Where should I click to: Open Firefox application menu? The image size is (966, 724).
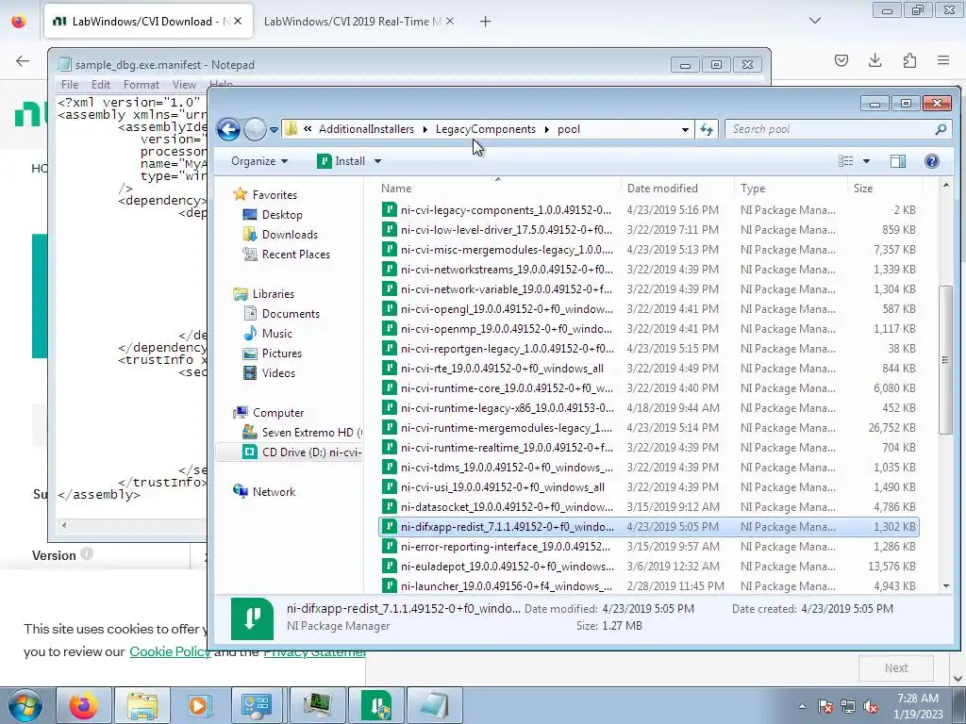click(943, 60)
